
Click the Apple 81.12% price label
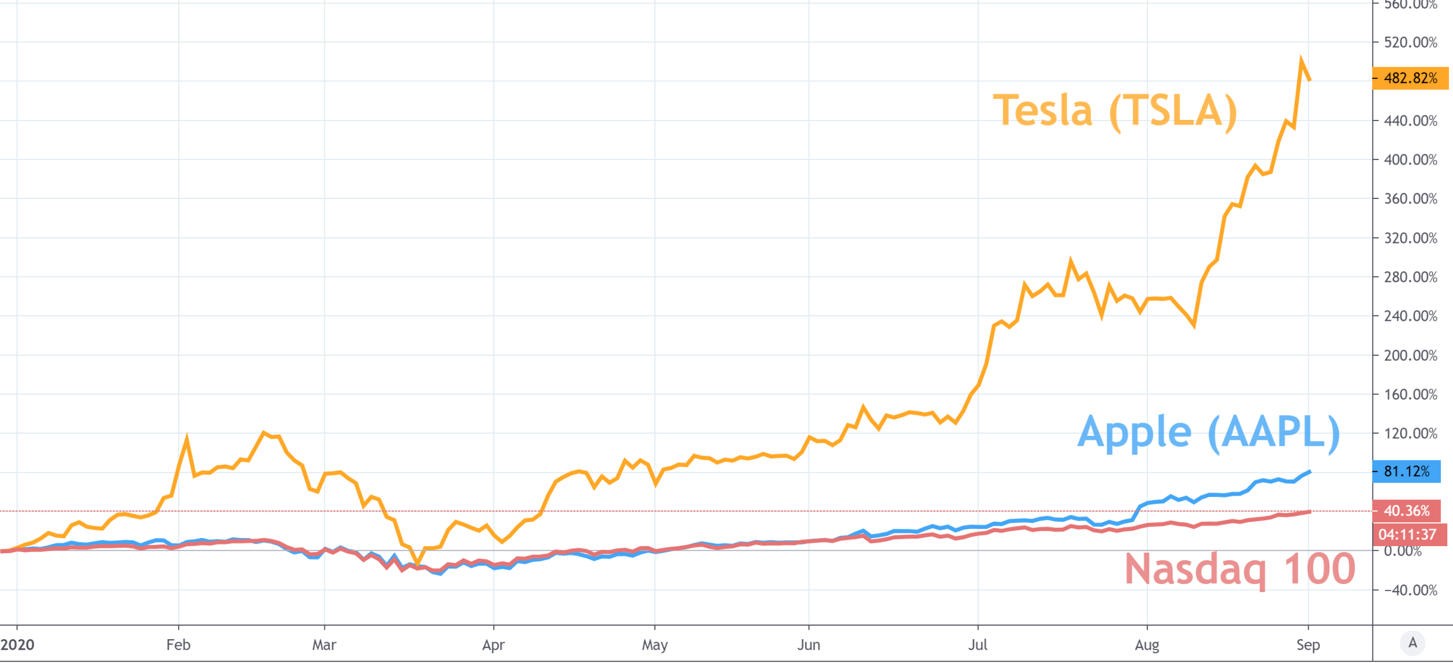(x=1406, y=471)
